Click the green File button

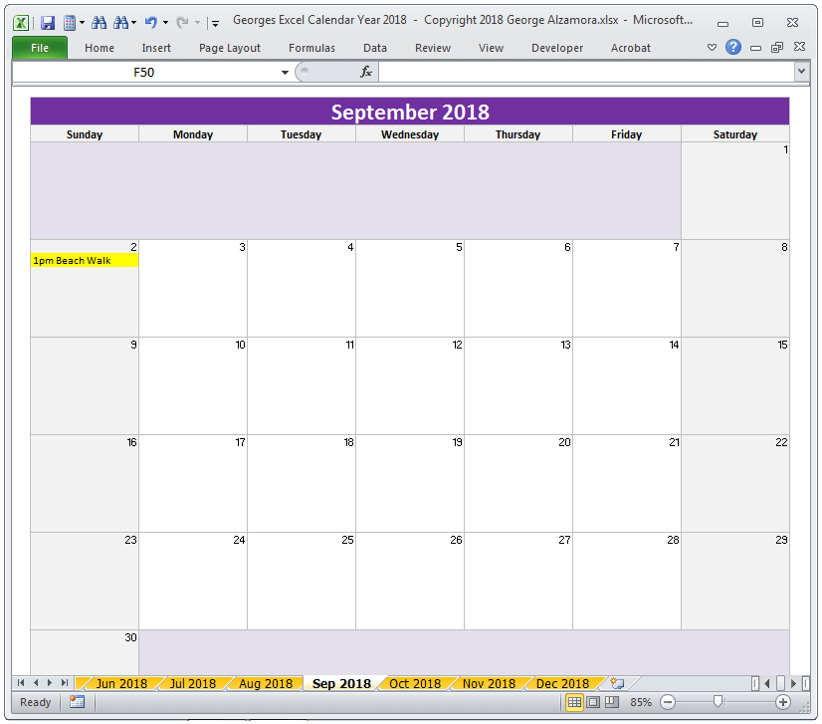[x=40, y=48]
